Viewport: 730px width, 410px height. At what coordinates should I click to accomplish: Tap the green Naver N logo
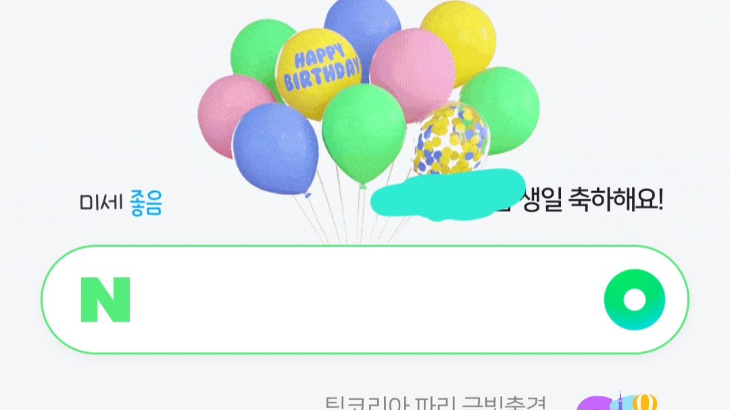[x=105, y=300]
